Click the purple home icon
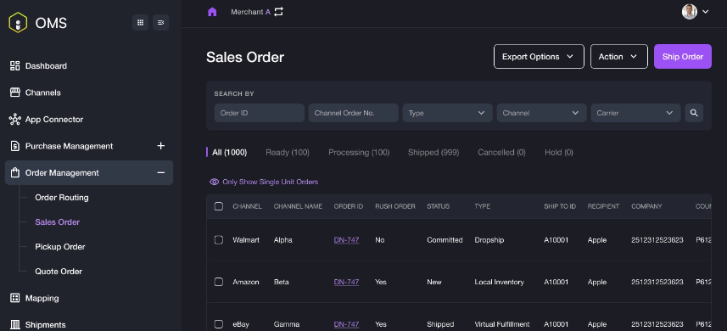Viewport: 727px width, 331px height. pyautogui.click(x=212, y=12)
